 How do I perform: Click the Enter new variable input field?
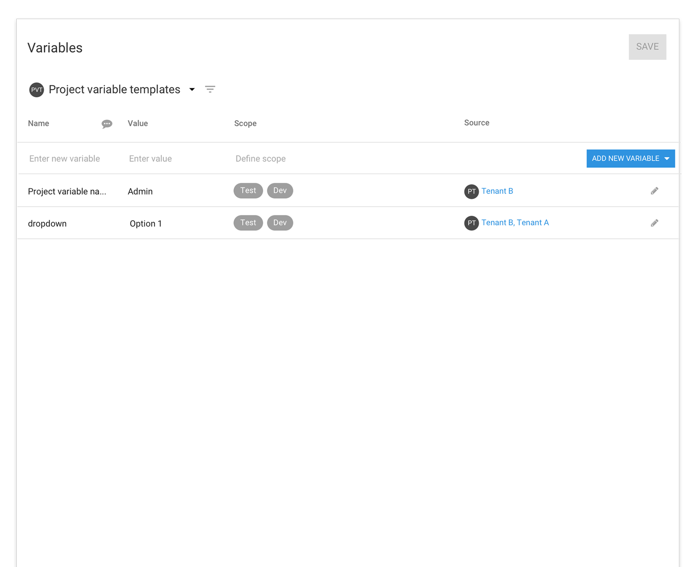pos(64,158)
